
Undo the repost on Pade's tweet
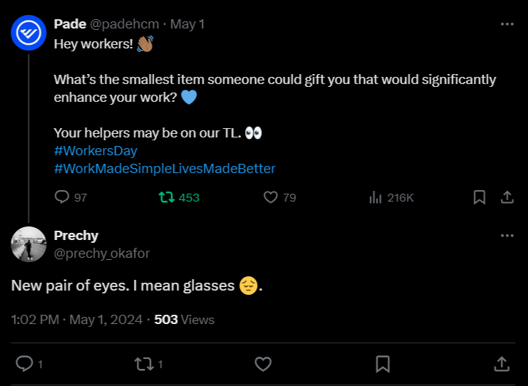click(167, 197)
